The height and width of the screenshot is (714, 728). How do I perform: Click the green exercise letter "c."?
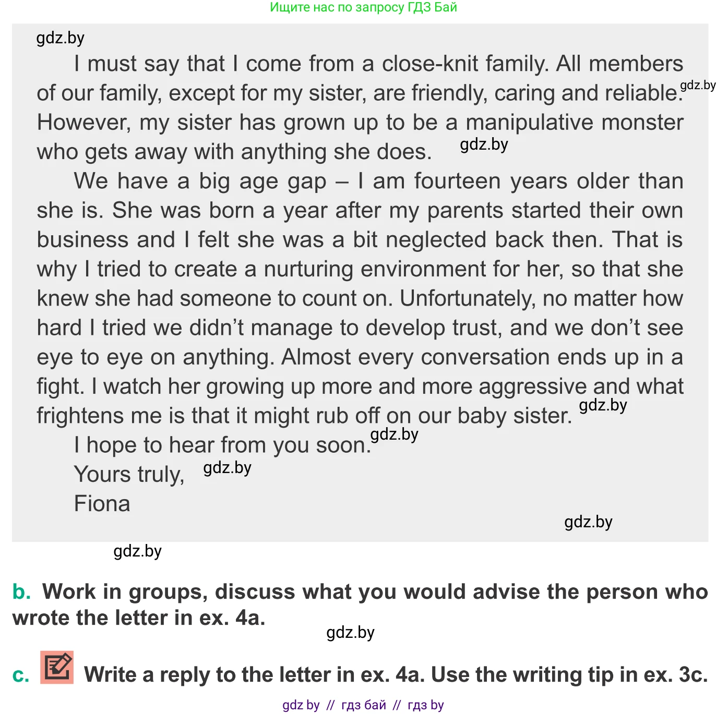(x=21, y=675)
